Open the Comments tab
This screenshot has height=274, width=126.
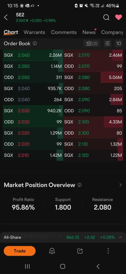[64, 32]
